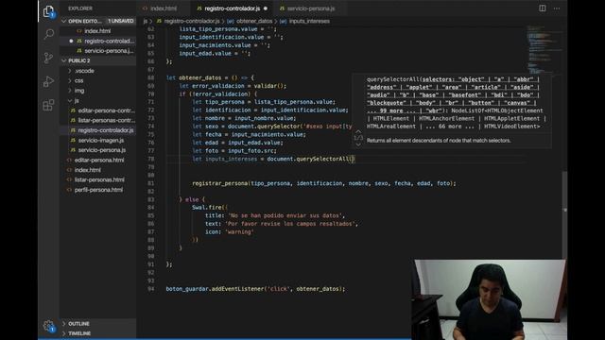
Task: Click 'Swal.fire' on line 84
Action: [207, 208]
